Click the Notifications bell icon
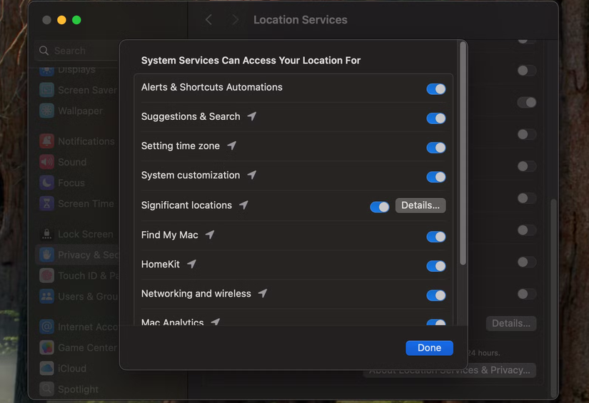589x403 pixels. click(x=46, y=141)
